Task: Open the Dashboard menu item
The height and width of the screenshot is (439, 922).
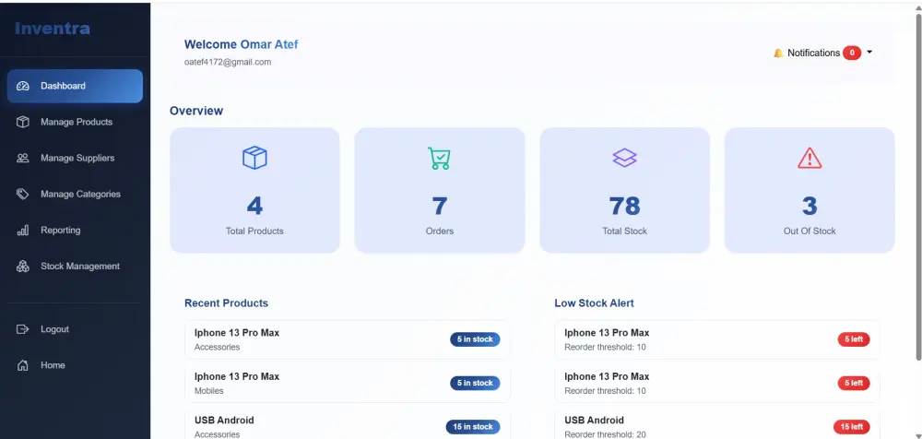Action: coord(75,86)
